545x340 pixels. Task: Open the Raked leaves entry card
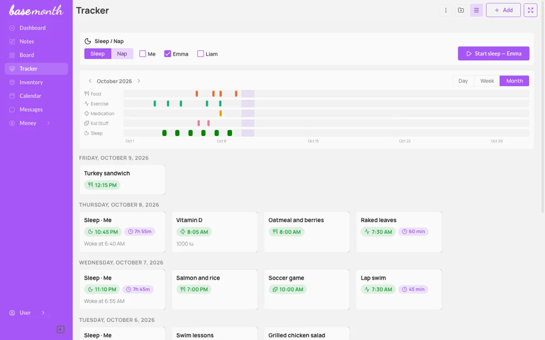[x=399, y=232]
